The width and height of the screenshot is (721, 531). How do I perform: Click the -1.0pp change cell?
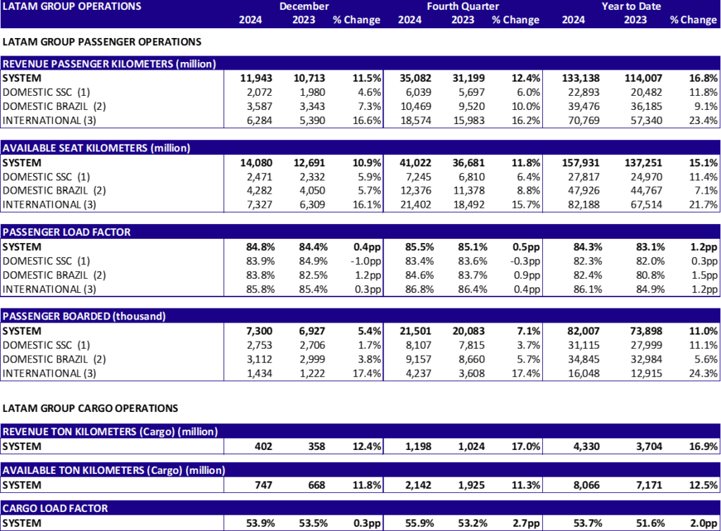[x=366, y=261]
